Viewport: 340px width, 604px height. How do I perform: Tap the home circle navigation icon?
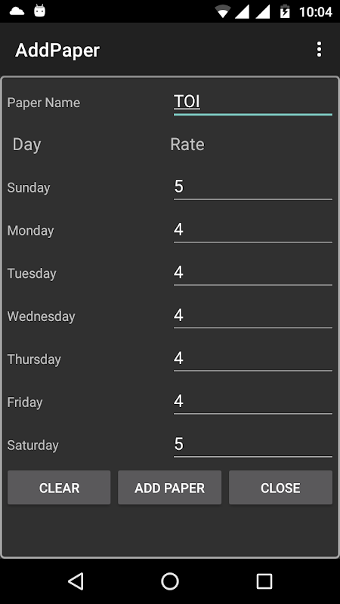click(x=169, y=581)
